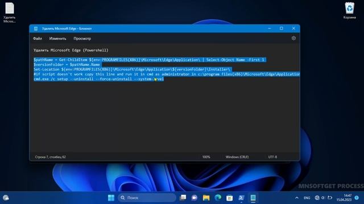Click the Поиск taskbar search box
Viewport: 364px width, 204px height.
tap(147, 198)
